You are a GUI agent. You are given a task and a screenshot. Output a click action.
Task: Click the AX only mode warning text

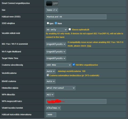85,35
